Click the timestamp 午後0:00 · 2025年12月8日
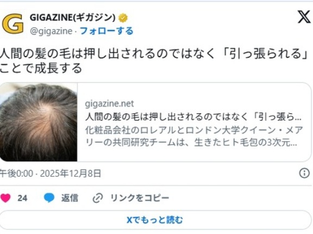The height and width of the screenshot is (234, 313). click(x=51, y=173)
